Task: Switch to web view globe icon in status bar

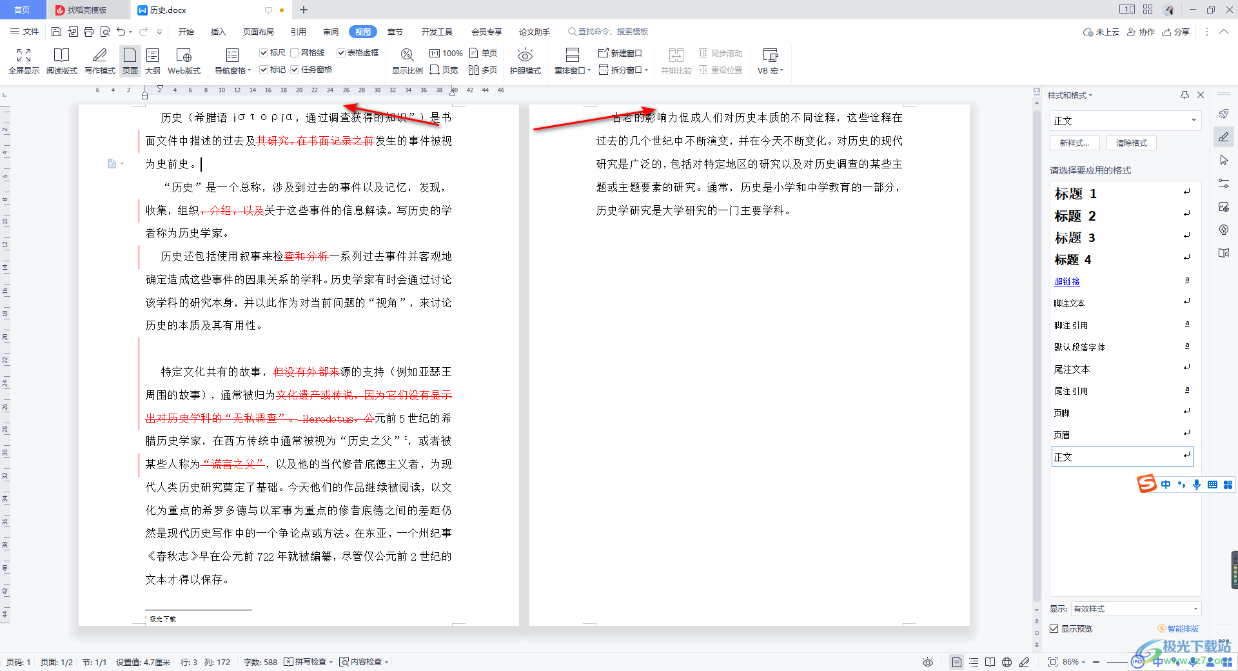Action: click(x=1007, y=662)
